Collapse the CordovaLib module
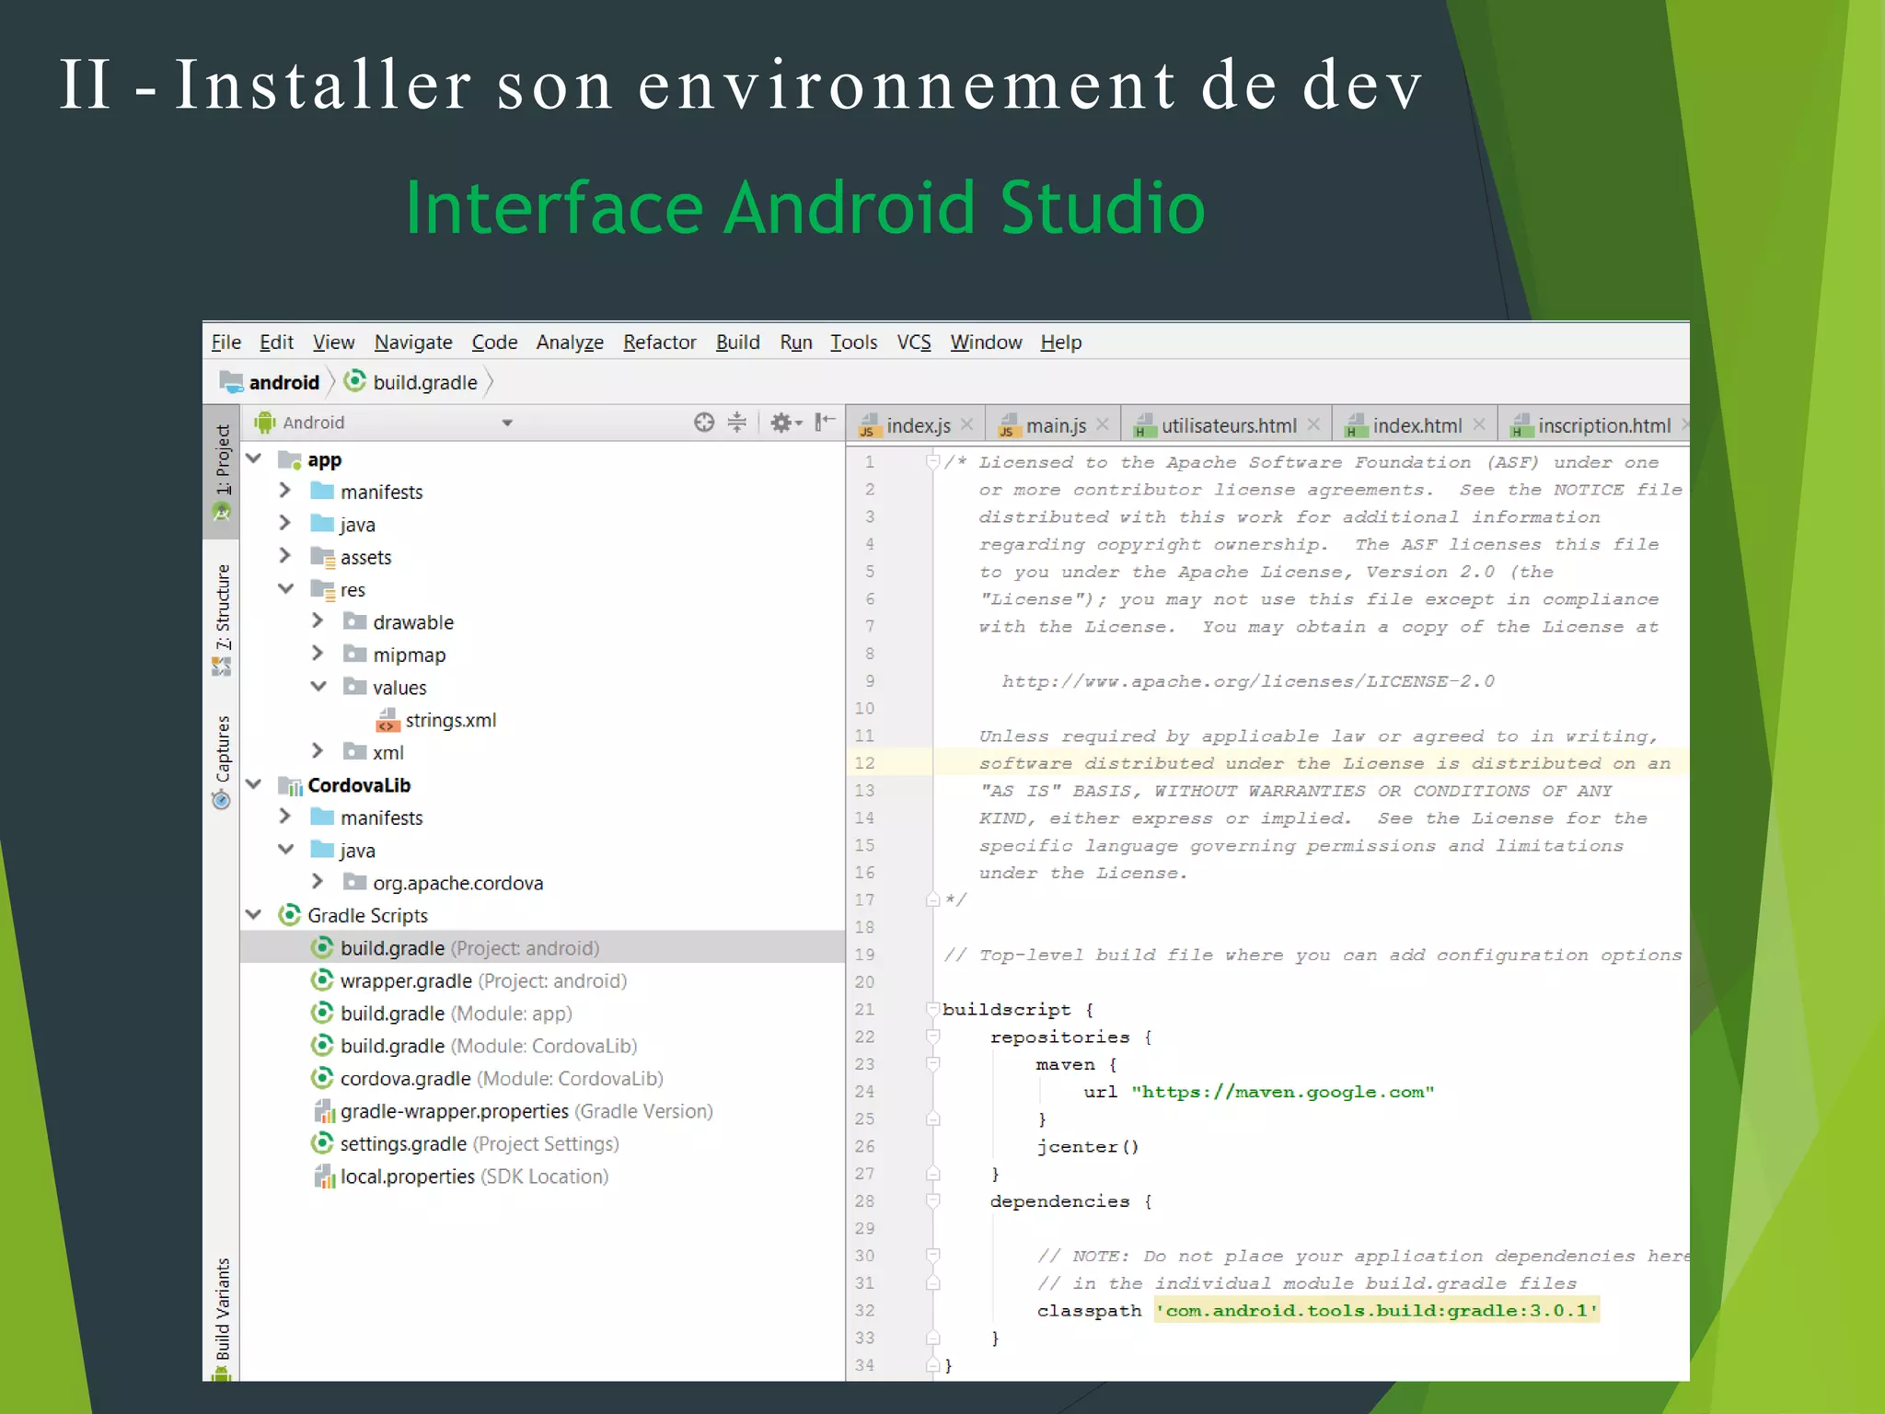This screenshot has width=1885, height=1414. pos(254,784)
